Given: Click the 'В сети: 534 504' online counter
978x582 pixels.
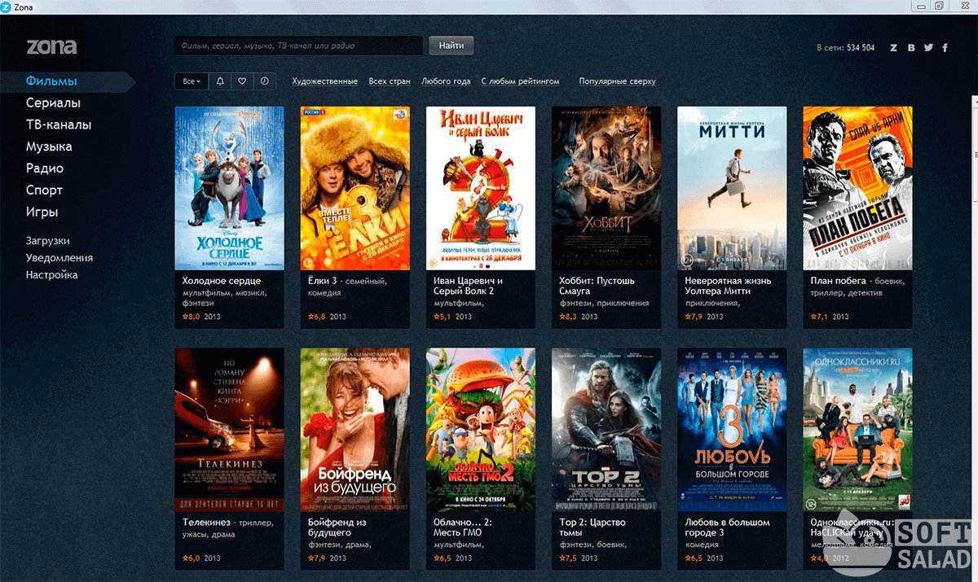Looking at the screenshot, I should (x=845, y=48).
